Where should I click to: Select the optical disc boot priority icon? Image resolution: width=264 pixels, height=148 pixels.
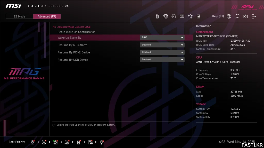(44, 142)
